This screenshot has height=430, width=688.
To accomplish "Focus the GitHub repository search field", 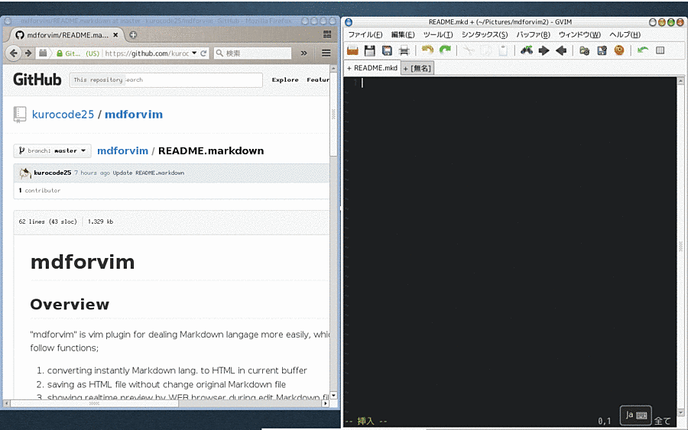I will tap(166, 79).
